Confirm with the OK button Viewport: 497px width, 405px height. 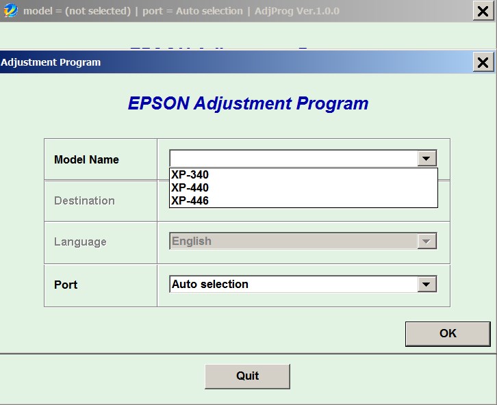[x=448, y=334]
